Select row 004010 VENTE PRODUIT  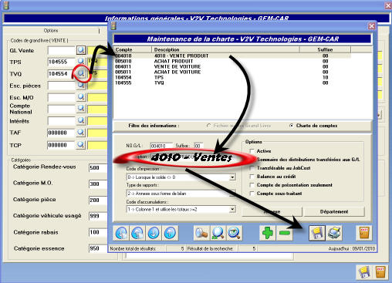pyautogui.click(x=233, y=56)
